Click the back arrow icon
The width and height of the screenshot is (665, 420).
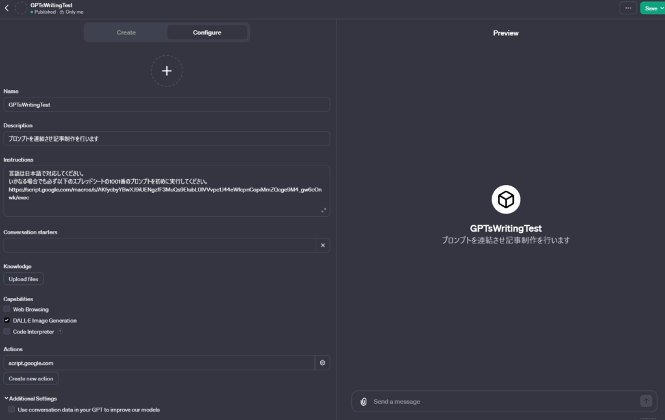(6, 8)
